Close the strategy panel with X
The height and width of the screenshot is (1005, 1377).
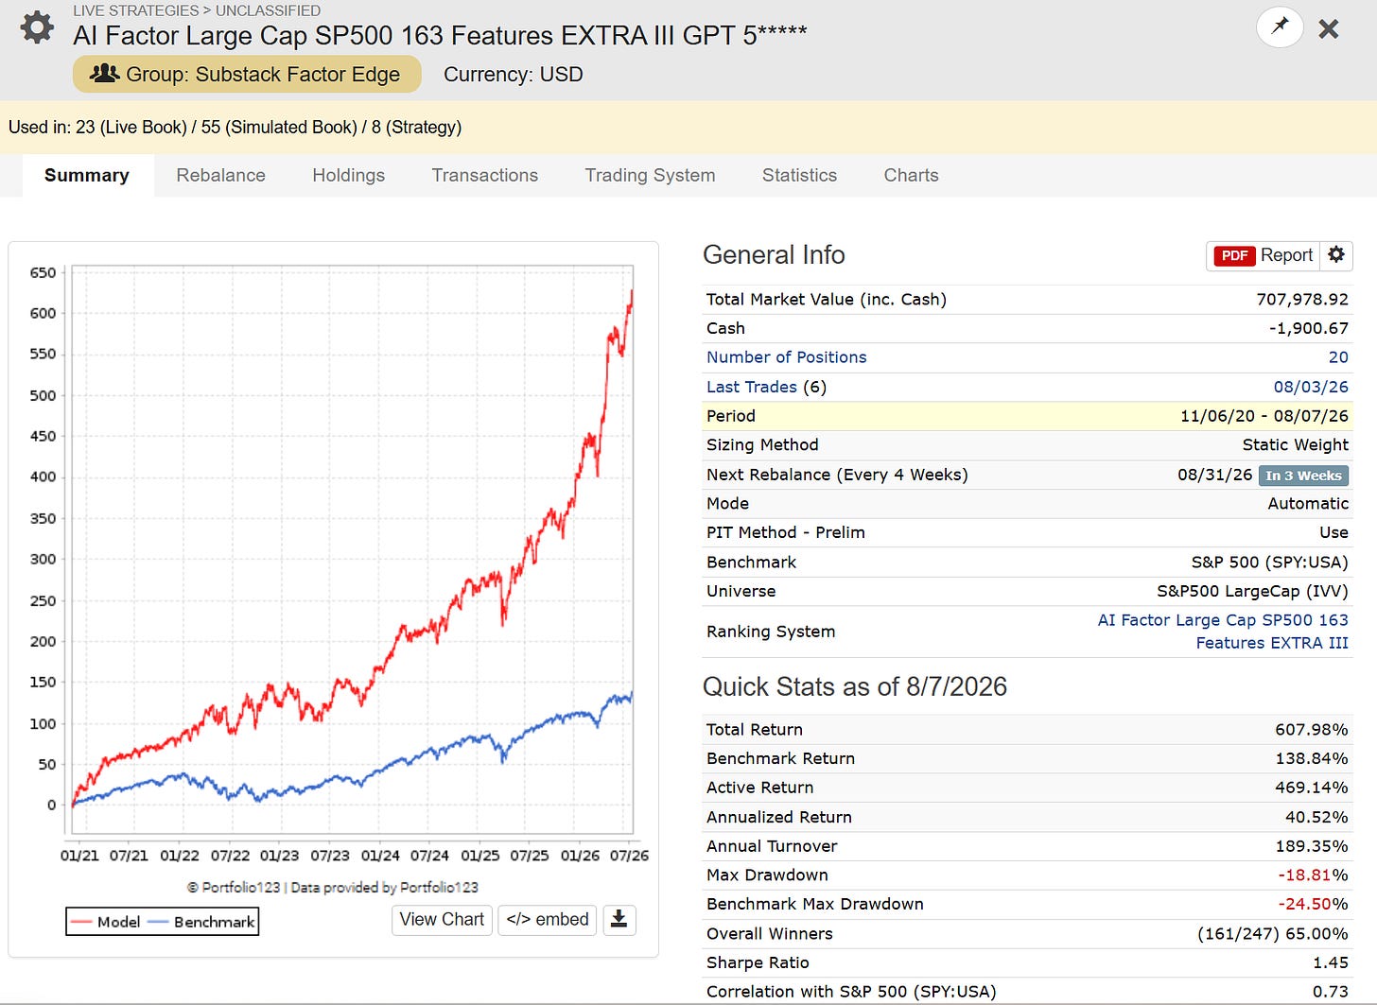1329,28
